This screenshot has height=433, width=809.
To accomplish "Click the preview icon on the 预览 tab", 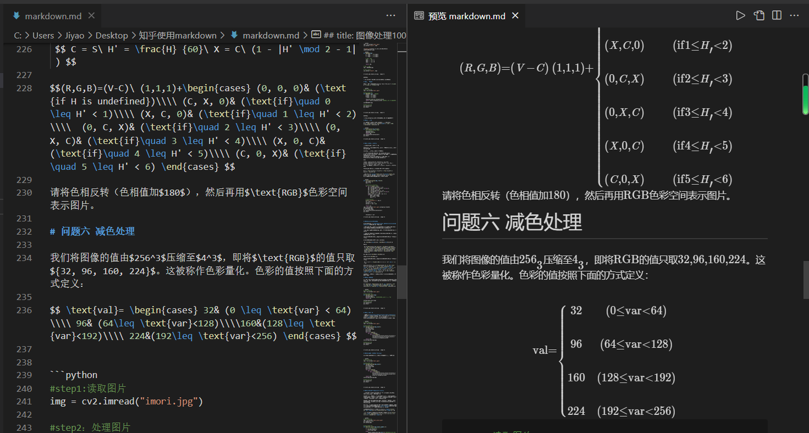I will pyautogui.click(x=419, y=15).
